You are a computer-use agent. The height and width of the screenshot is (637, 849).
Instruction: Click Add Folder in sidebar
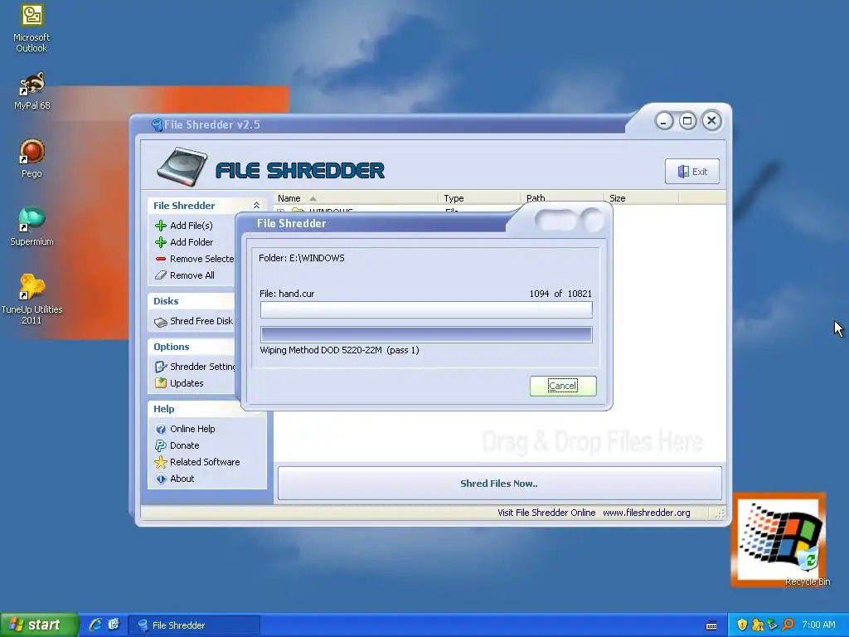point(183,242)
